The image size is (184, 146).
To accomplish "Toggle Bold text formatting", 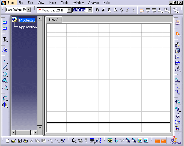I will click(x=97, y=10).
